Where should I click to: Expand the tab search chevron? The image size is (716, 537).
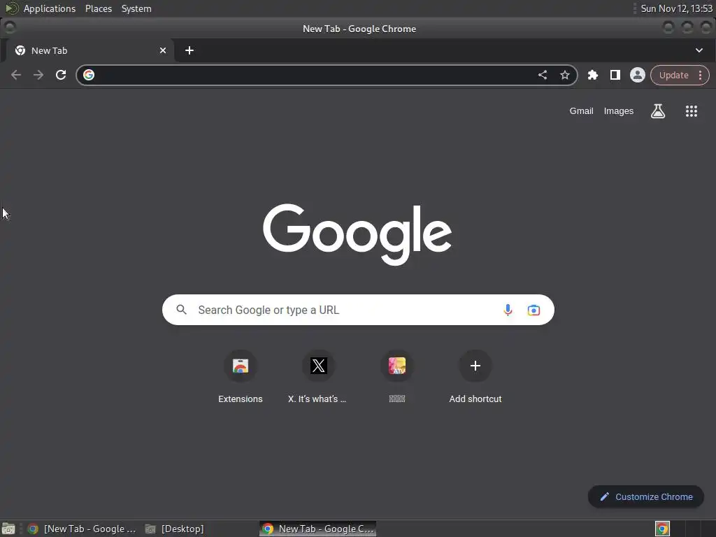click(699, 50)
